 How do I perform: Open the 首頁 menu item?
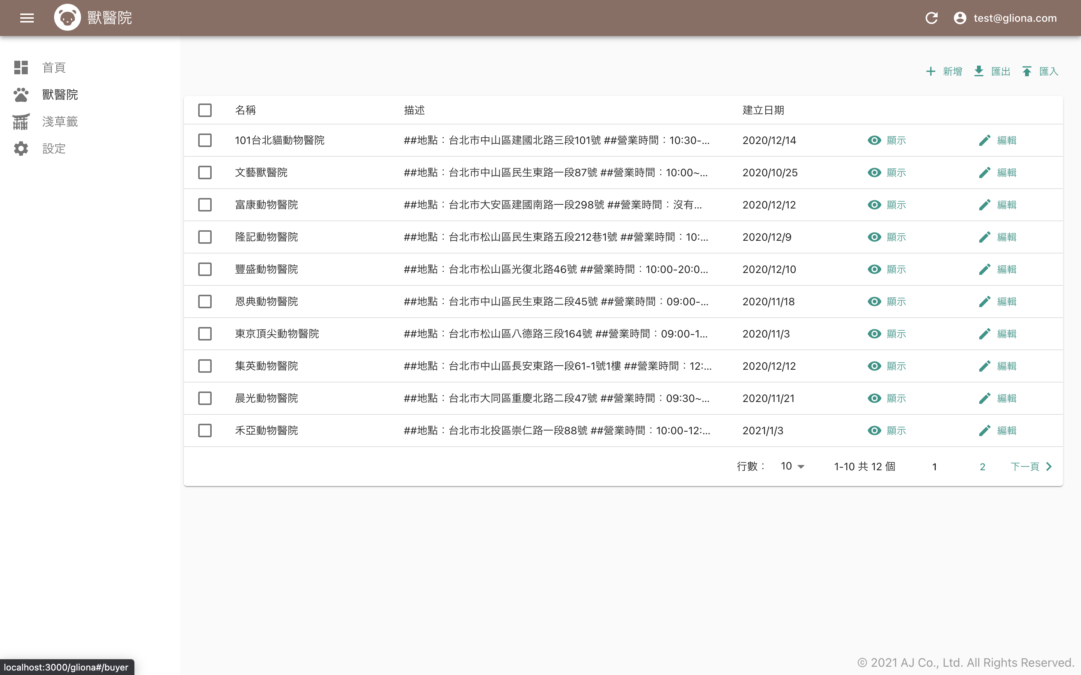(x=54, y=67)
